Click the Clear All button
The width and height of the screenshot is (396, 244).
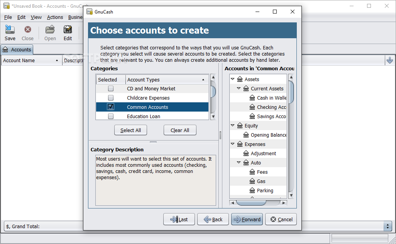click(x=180, y=130)
